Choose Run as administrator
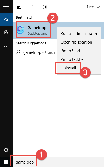The width and height of the screenshot is (104, 167). pos(79,34)
